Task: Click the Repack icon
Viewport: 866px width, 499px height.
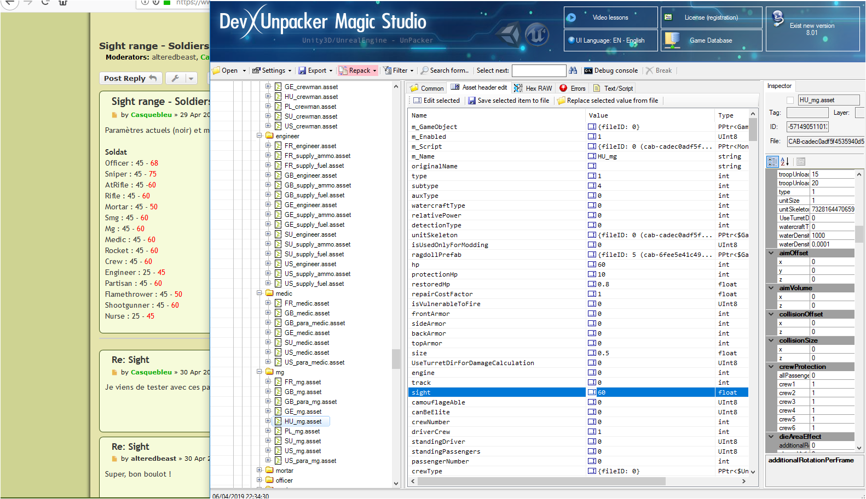Action: pyautogui.click(x=343, y=71)
